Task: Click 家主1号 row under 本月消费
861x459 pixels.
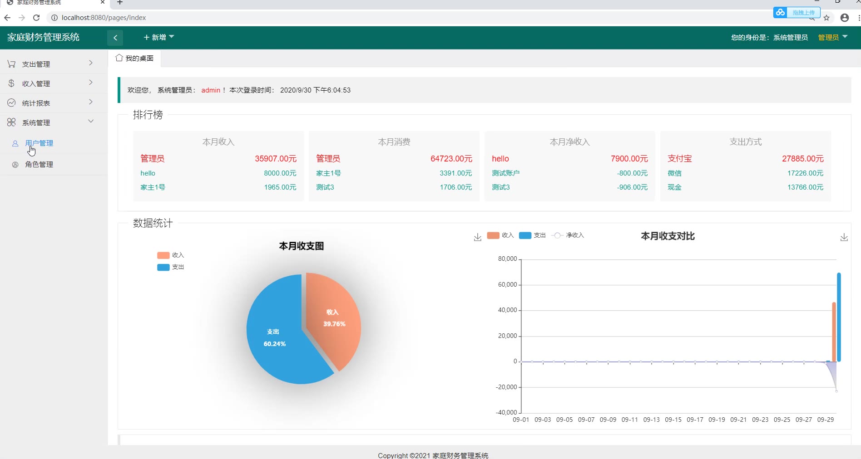Action: coord(394,173)
